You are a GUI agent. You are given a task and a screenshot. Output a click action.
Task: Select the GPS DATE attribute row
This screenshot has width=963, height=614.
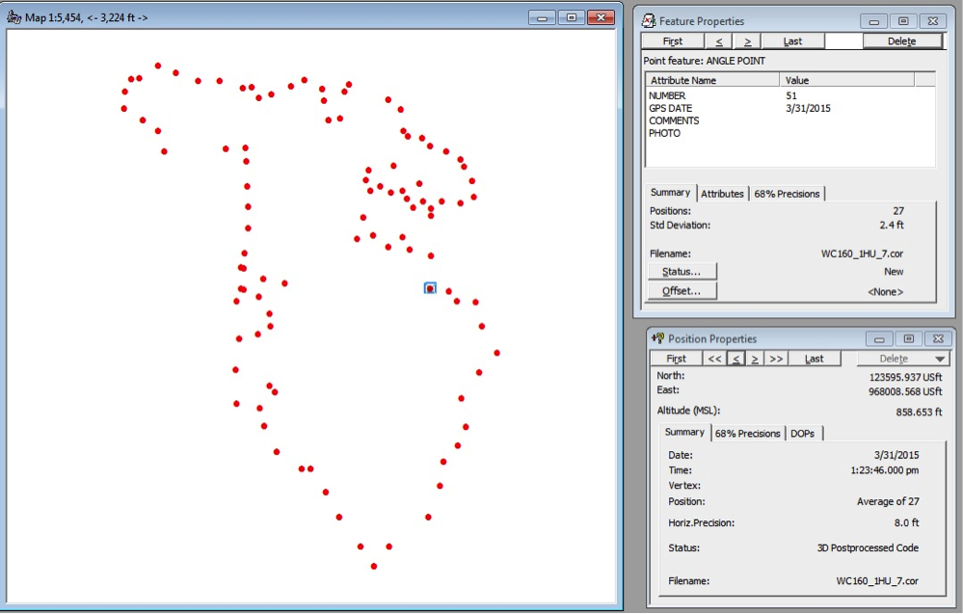[789, 108]
